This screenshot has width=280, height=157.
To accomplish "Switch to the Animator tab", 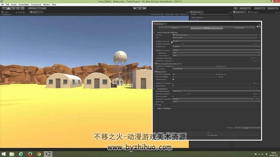I will [x=21, y=12].
